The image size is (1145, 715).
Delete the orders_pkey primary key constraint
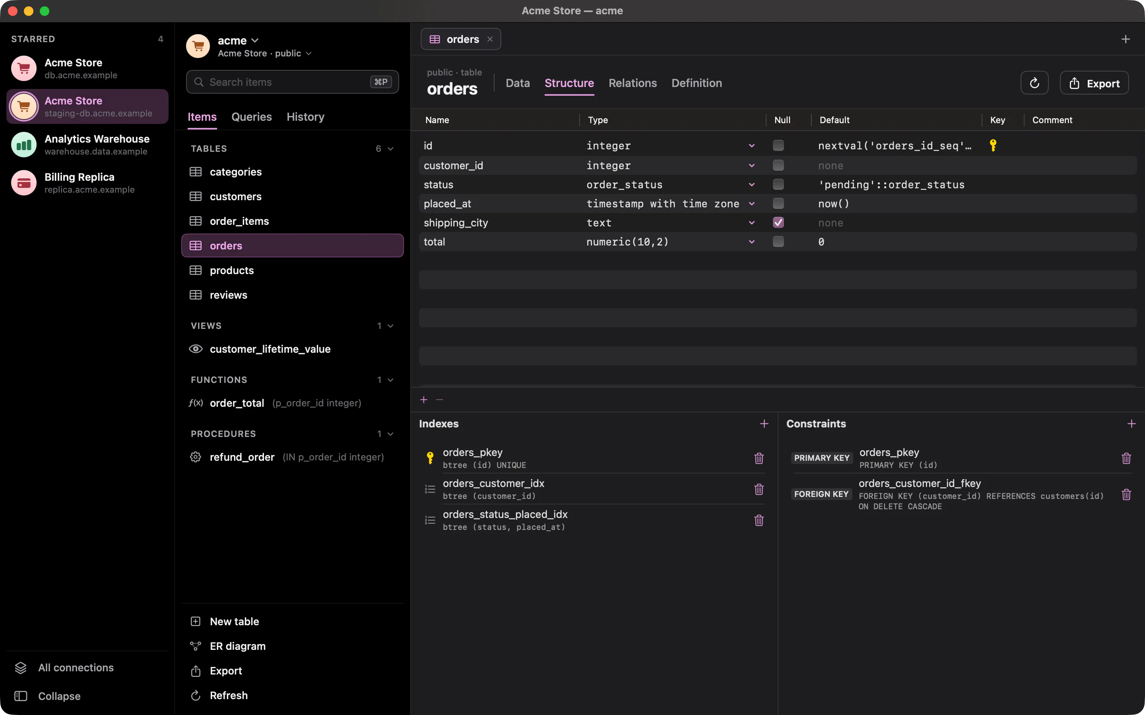pos(1126,458)
